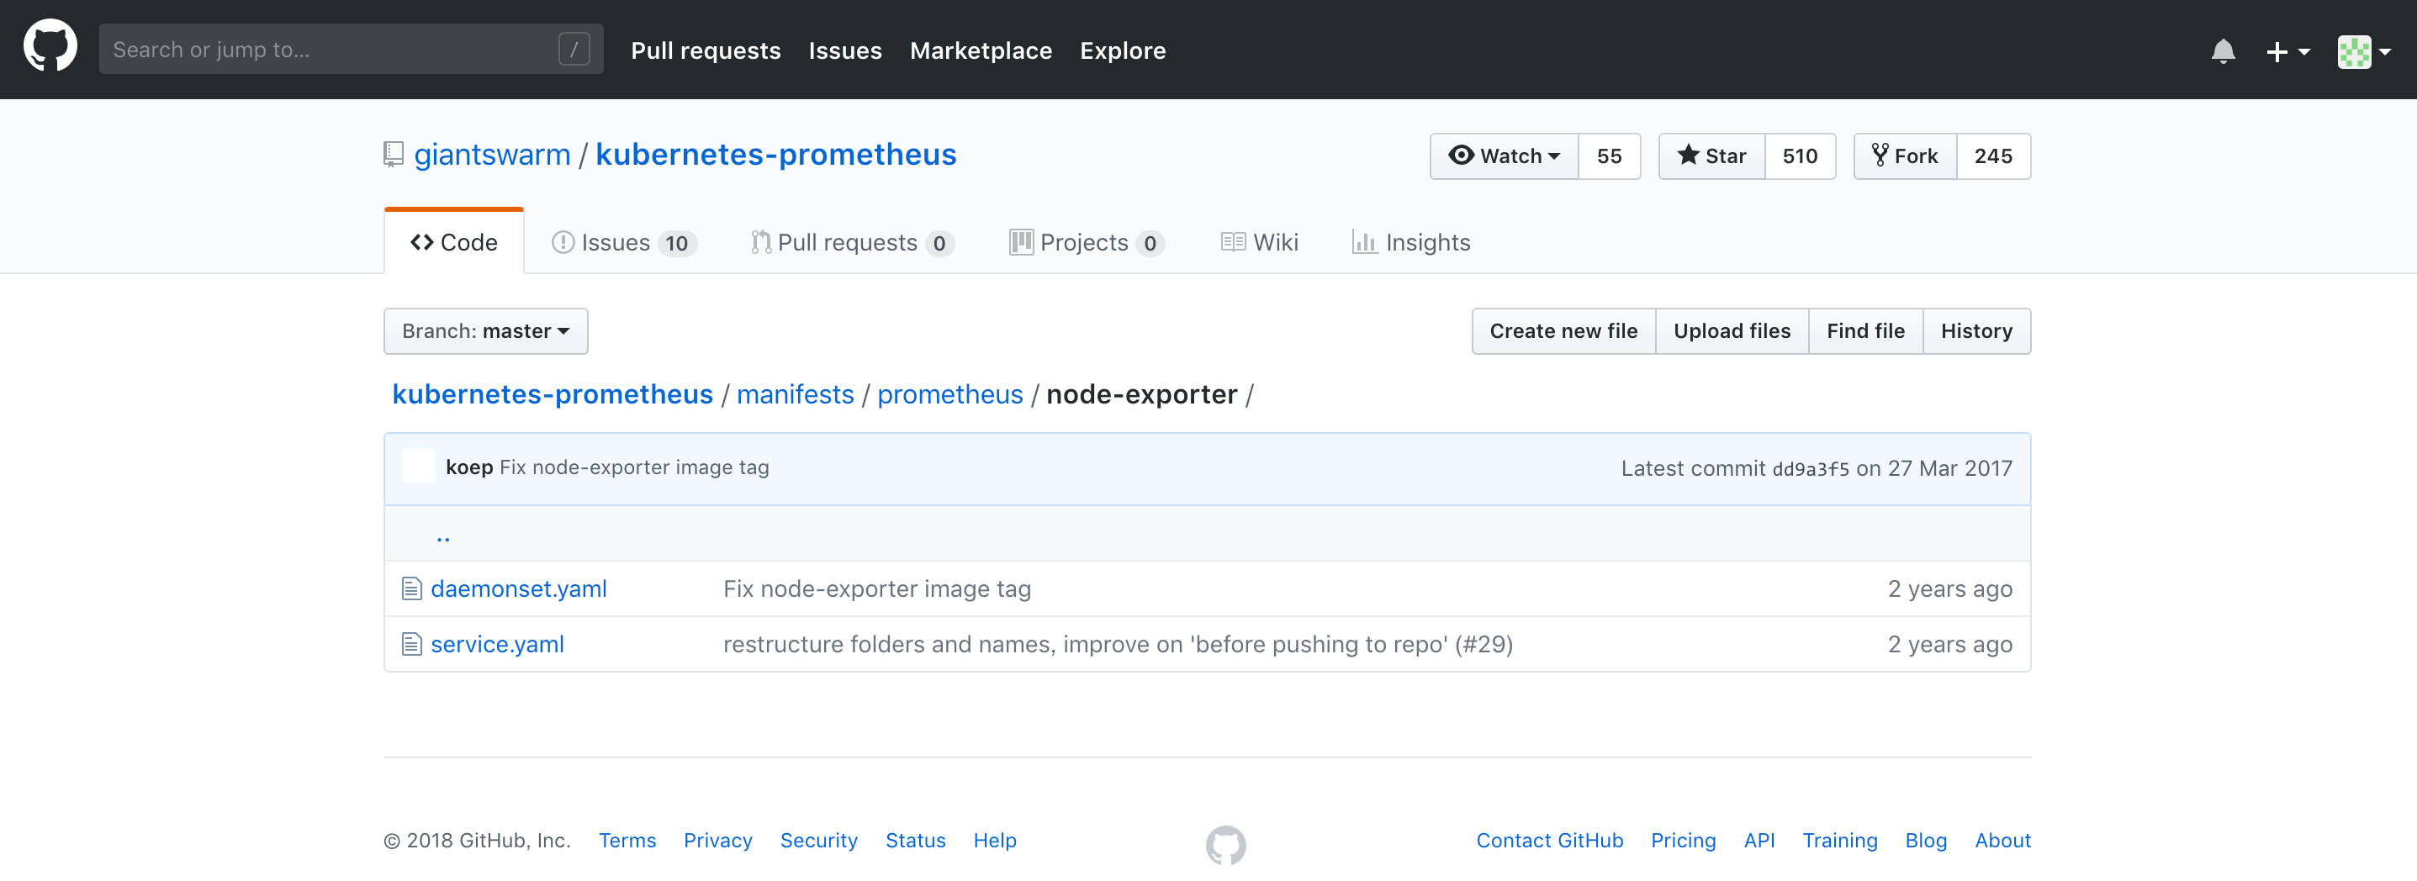Open Terms footer link
The height and width of the screenshot is (881, 2417).
coord(627,840)
